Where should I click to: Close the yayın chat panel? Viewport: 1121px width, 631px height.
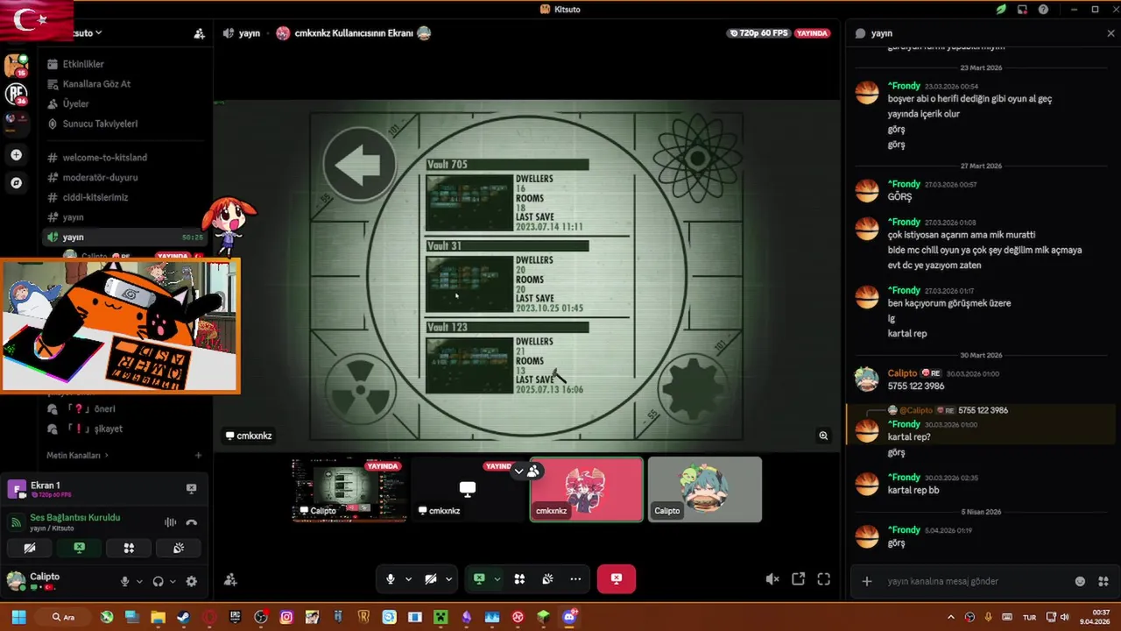[x=1110, y=33]
